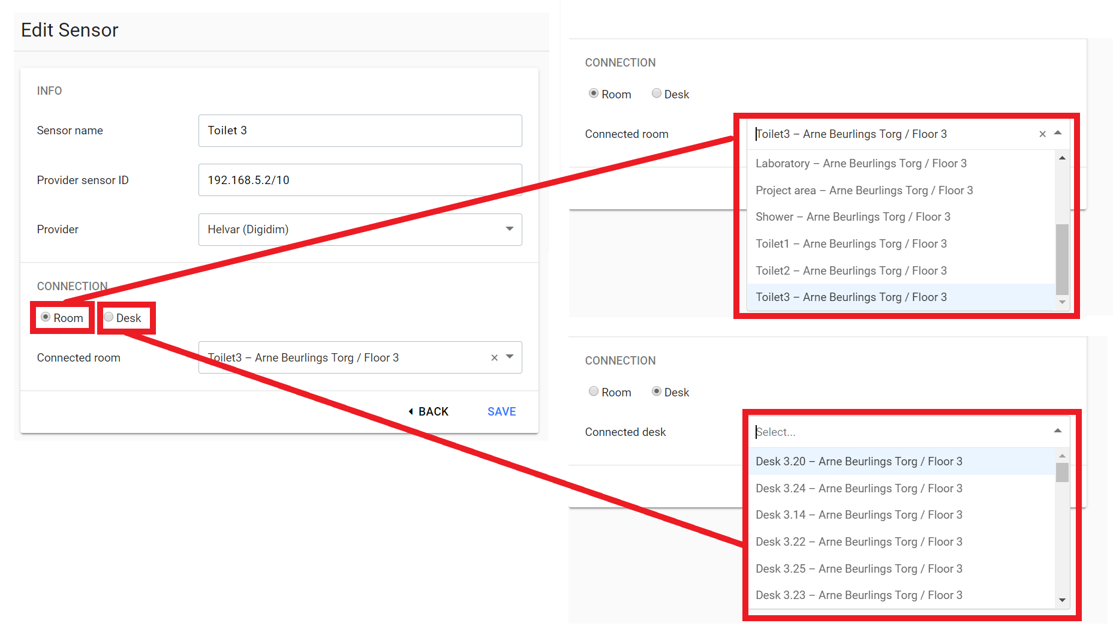Choose Toilet2 – Arne Beurlings Torg option
This screenshot has width=1113, height=638.
click(901, 271)
